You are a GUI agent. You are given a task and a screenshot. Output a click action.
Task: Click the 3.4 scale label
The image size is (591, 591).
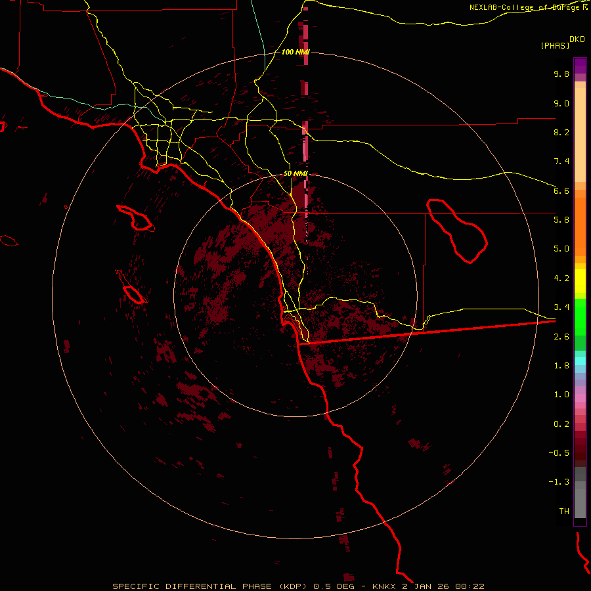click(561, 307)
